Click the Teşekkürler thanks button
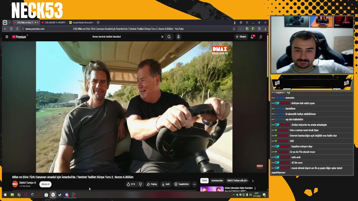This screenshot has width=358, height=201. coord(182,184)
